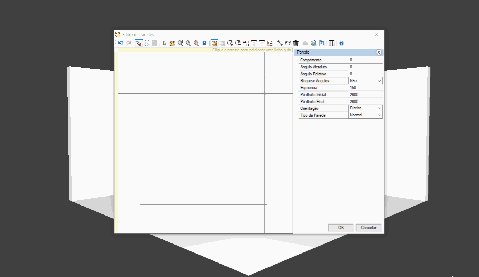Click the grayed brick wall icon
This screenshot has width=479, height=277.
[x=222, y=43]
